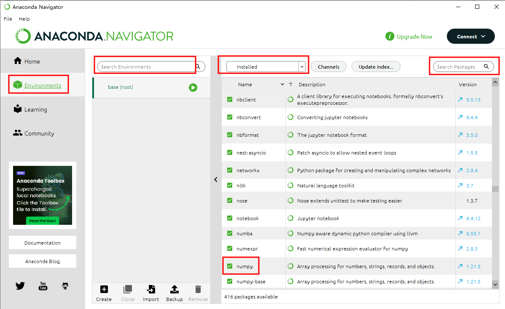Click the Upgrade Now info icon
Viewport: 505px width, 309px height.
pyautogui.click(x=389, y=36)
